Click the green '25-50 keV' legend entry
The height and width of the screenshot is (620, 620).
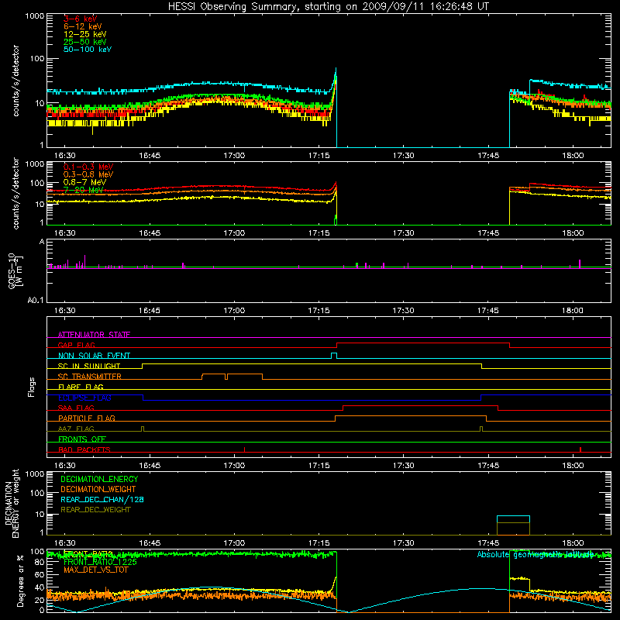click(x=85, y=42)
